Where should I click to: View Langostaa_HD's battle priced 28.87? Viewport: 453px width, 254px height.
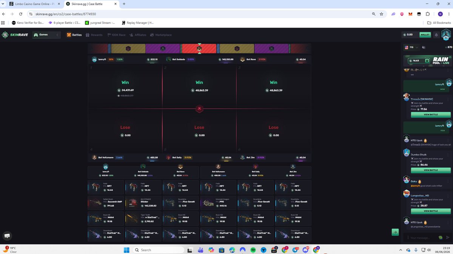click(431, 211)
